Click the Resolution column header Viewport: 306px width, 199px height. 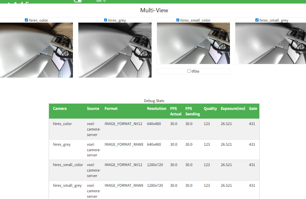pyautogui.click(x=156, y=109)
